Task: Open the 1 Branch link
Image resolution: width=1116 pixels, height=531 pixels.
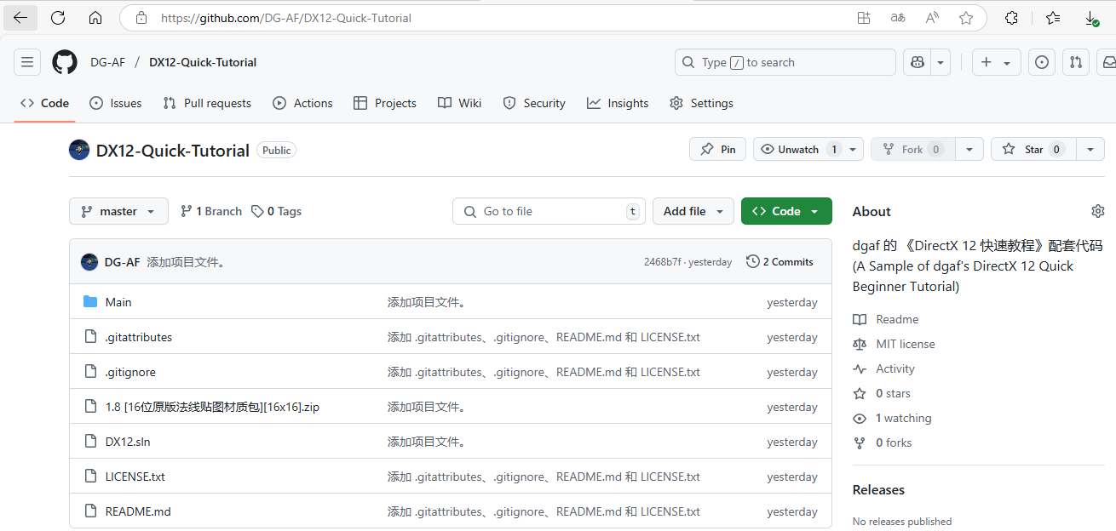Action: tap(211, 211)
